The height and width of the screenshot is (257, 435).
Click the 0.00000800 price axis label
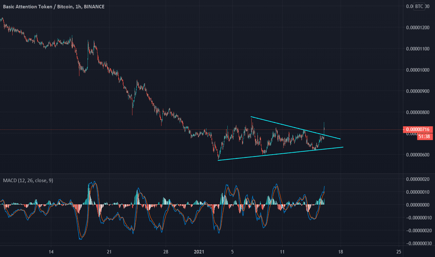point(418,112)
